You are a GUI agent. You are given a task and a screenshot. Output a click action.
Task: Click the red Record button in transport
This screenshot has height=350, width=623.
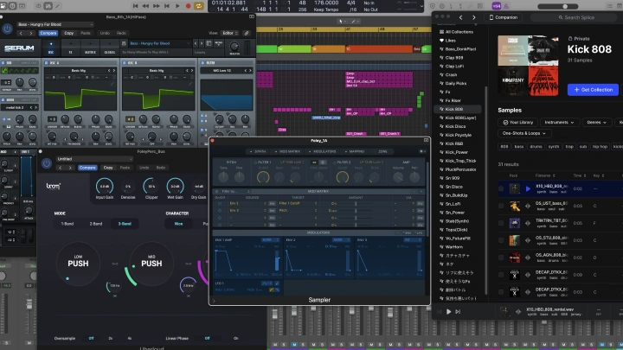(188, 6)
